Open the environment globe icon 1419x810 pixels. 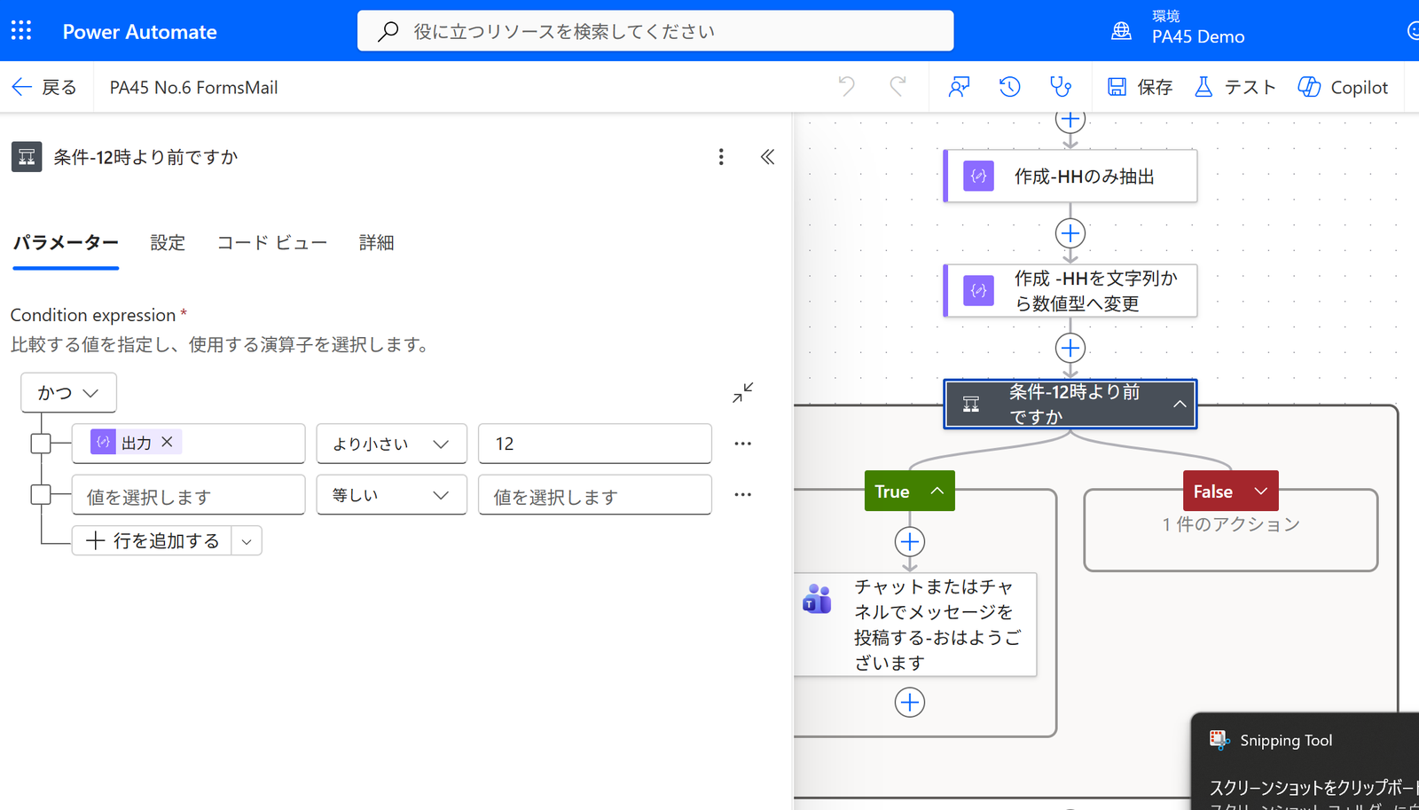(x=1121, y=30)
